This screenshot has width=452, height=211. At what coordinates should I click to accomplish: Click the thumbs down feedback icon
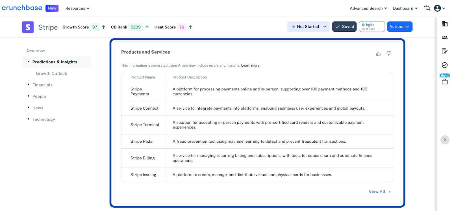pyautogui.click(x=389, y=53)
